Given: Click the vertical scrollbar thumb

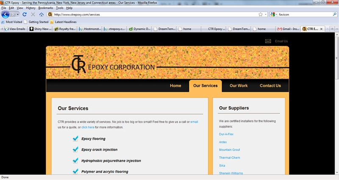Looking at the screenshot, I should (x=337, y=58).
